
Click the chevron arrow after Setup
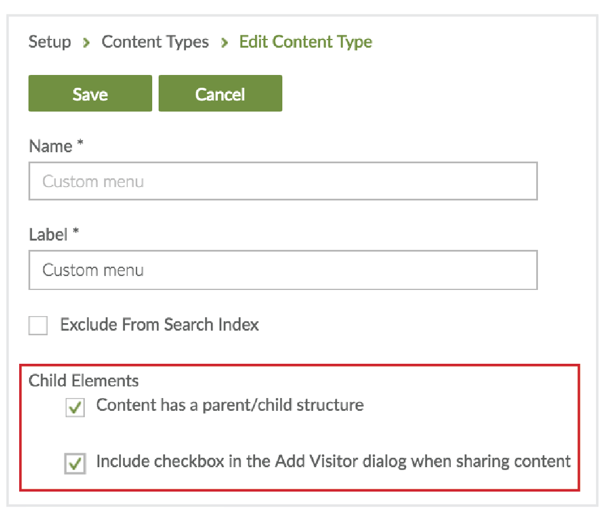click(x=87, y=43)
